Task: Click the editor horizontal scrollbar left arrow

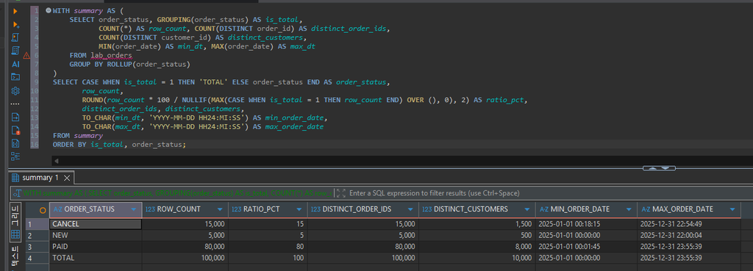Action: coord(57,161)
